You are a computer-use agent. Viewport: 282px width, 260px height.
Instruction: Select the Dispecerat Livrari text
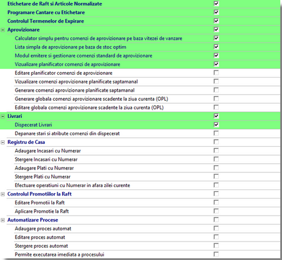tap(33, 125)
